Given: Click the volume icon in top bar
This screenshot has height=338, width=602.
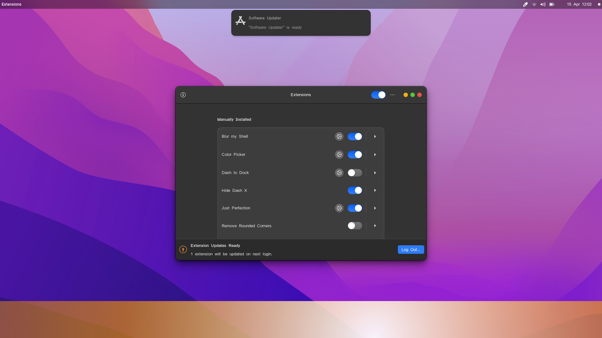Looking at the screenshot, I should (543, 4).
